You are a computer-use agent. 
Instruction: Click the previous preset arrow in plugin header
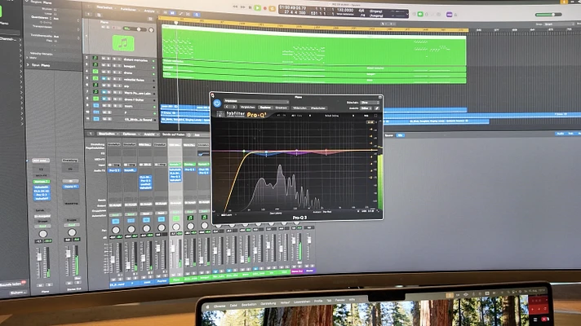[227, 107]
